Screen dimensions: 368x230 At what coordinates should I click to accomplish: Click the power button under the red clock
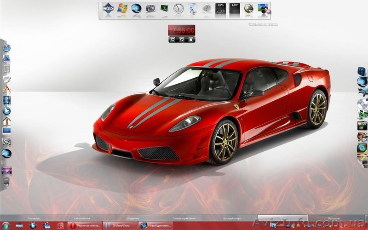(x=173, y=40)
